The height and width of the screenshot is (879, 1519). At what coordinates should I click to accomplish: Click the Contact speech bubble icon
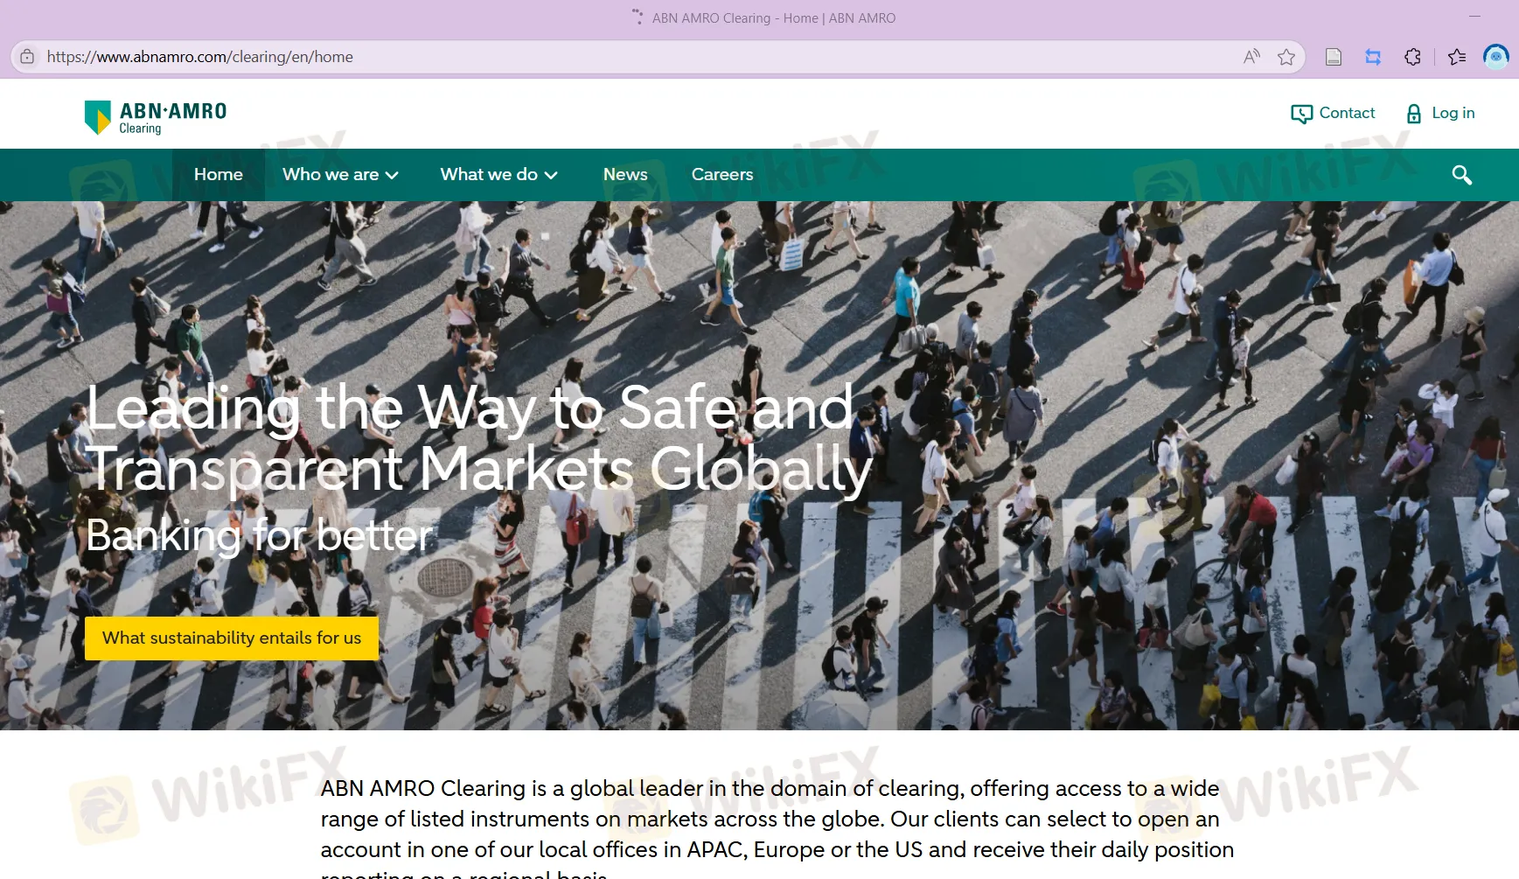[1301, 114]
